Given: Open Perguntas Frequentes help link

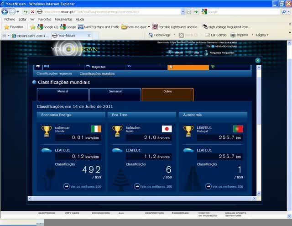Looking at the screenshot, I should (222, 53).
